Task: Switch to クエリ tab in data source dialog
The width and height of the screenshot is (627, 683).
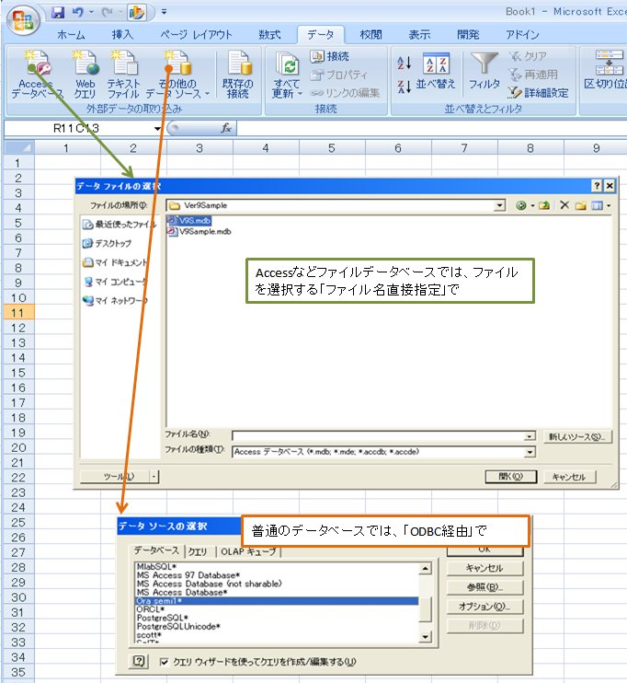Action: point(198,551)
